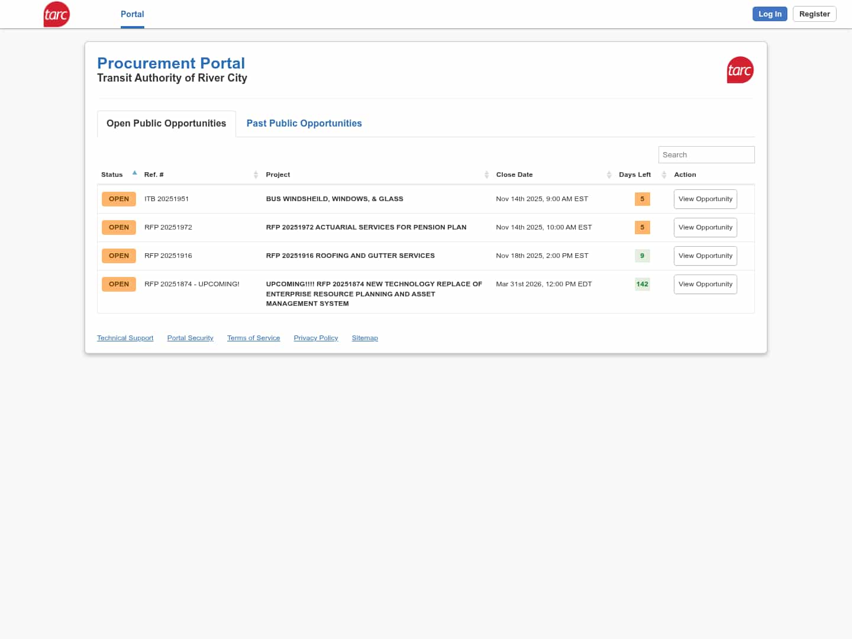Click the OPEN badge for ITB 20251951
852x639 pixels.
[119, 199]
